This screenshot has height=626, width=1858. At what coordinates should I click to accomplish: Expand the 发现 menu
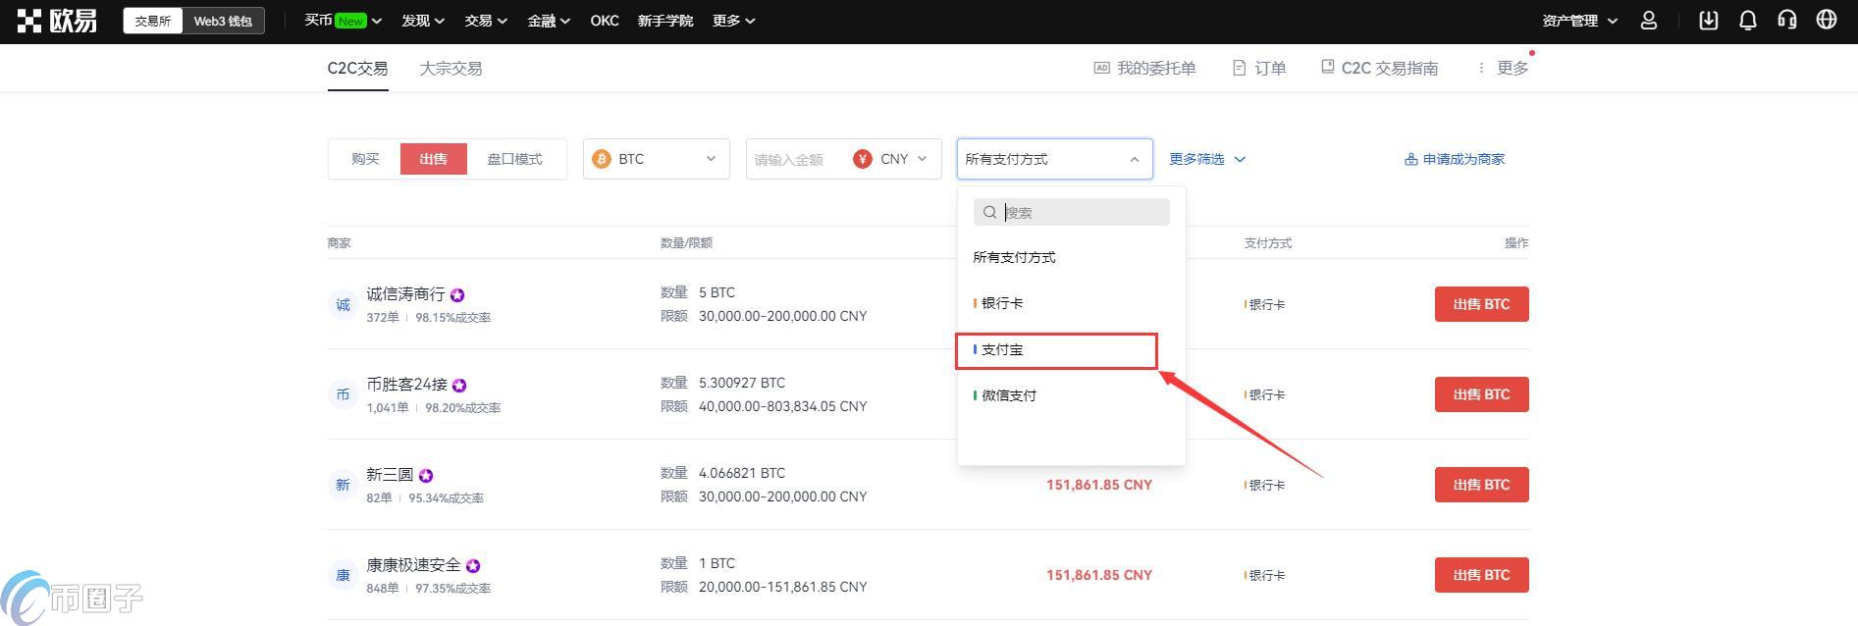(423, 21)
